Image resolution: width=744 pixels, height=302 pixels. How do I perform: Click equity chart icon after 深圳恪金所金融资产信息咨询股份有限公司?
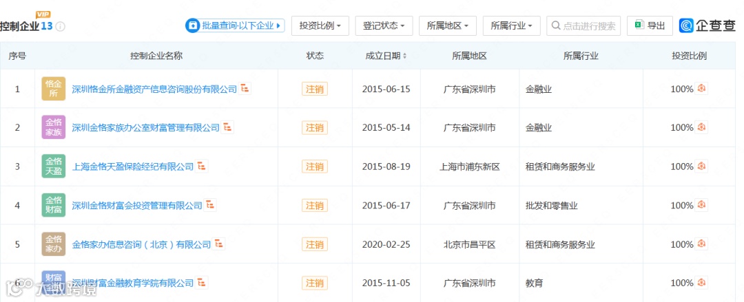click(x=245, y=88)
